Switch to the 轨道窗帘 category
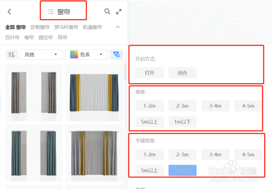This screenshot has height=189, width=272. tap(92, 27)
